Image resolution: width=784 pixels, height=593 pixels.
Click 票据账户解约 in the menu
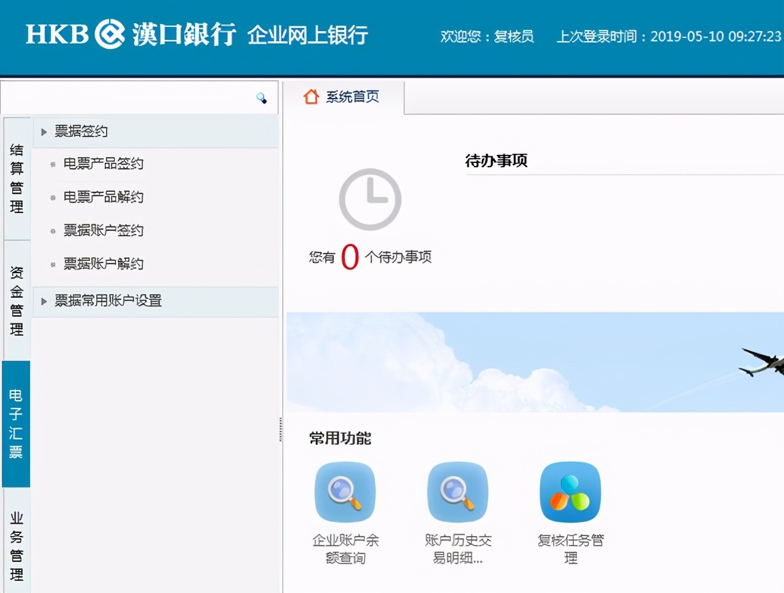[104, 263]
